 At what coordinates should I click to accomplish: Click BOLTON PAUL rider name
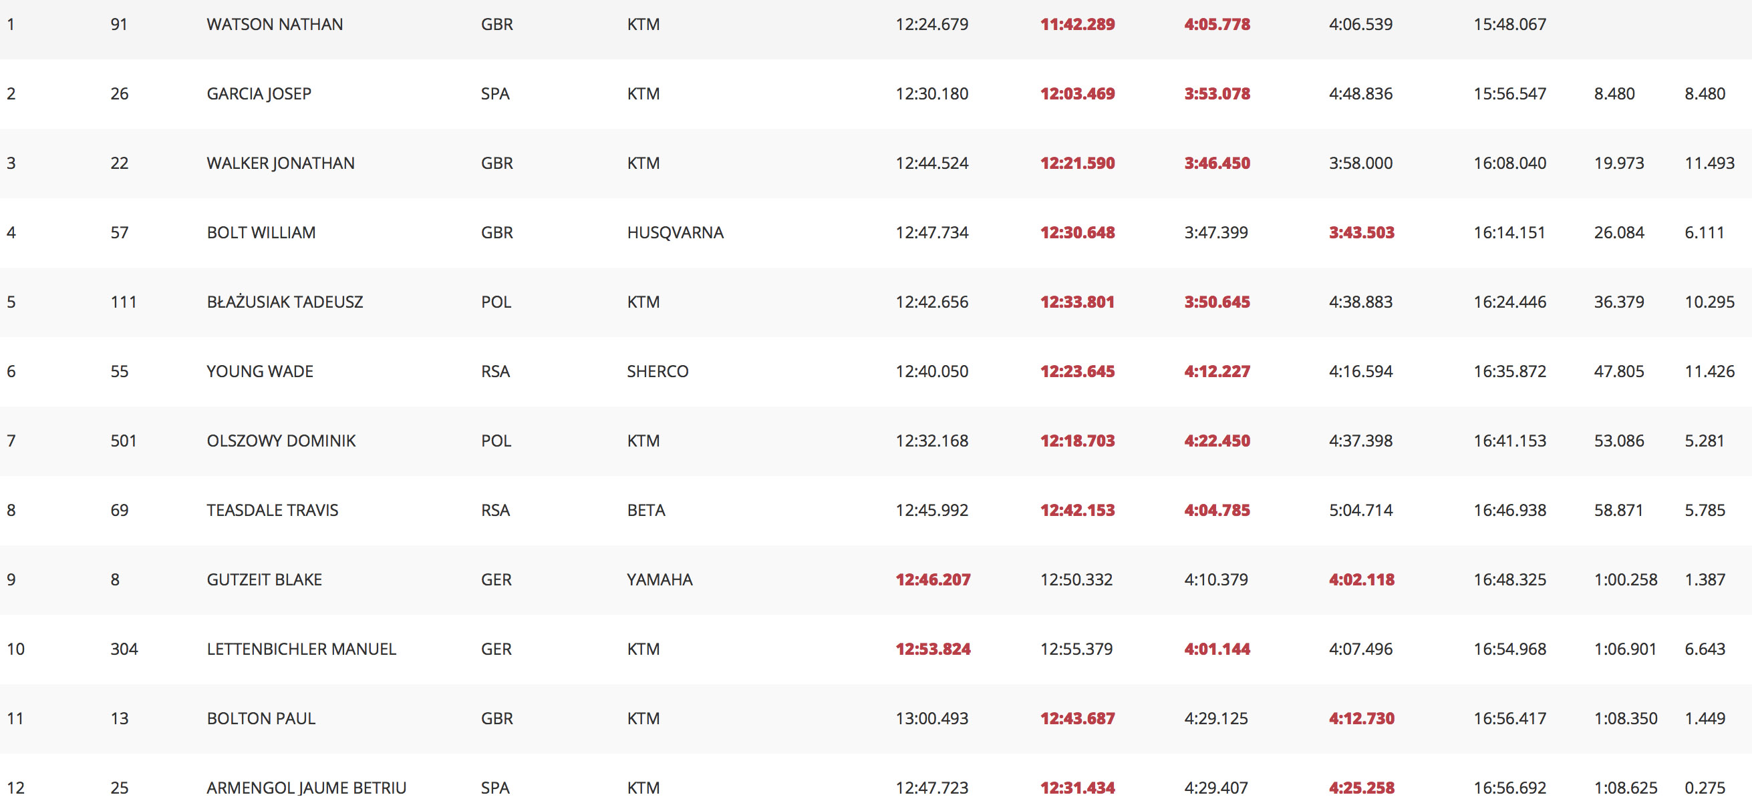261,718
